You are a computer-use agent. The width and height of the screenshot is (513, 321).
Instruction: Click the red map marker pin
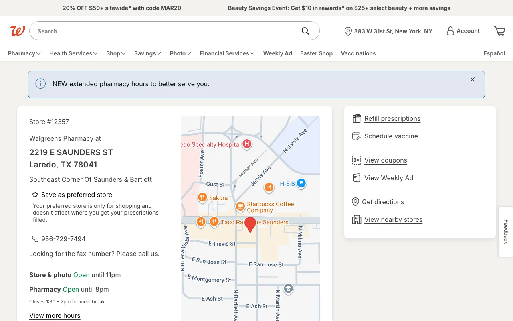(250, 224)
